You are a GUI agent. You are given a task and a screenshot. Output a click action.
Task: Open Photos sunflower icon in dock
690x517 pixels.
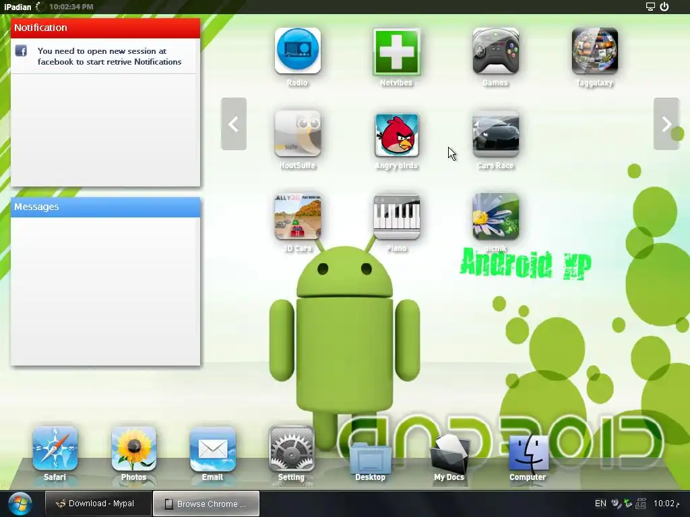click(134, 449)
